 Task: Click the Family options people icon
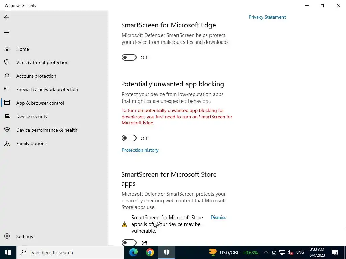[x=7, y=143]
